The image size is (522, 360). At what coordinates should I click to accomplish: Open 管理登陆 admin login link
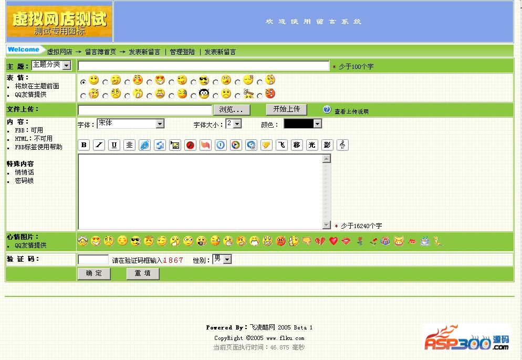tap(182, 52)
